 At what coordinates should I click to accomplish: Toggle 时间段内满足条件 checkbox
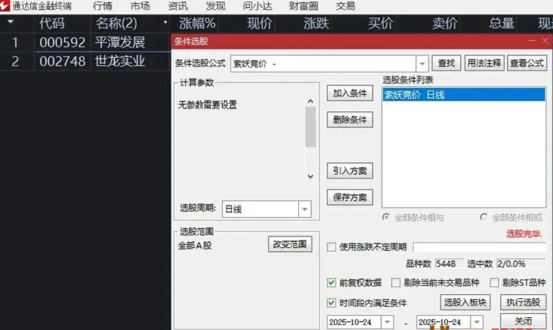point(332,303)
